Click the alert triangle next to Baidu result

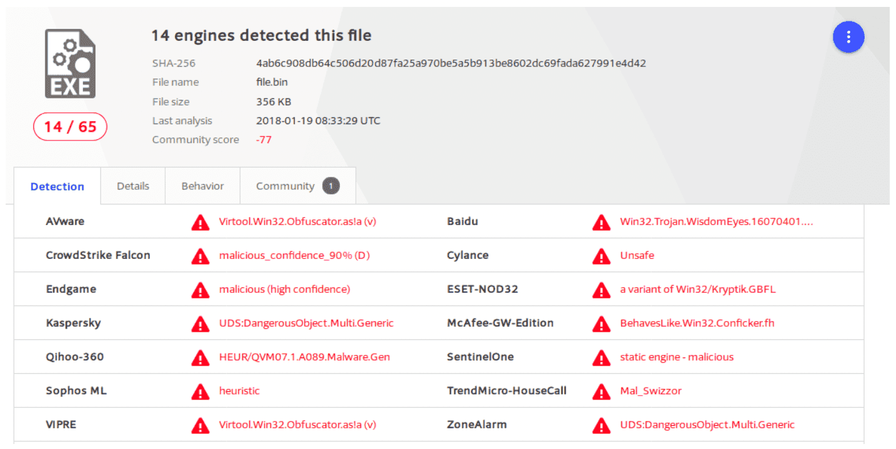tap(601, 222)
